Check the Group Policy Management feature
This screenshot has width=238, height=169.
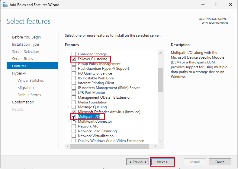74,64
